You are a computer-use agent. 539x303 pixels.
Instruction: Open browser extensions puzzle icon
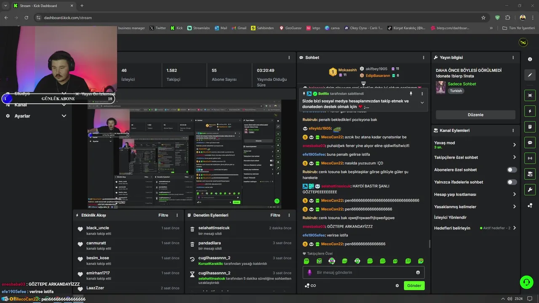point(507,18)
